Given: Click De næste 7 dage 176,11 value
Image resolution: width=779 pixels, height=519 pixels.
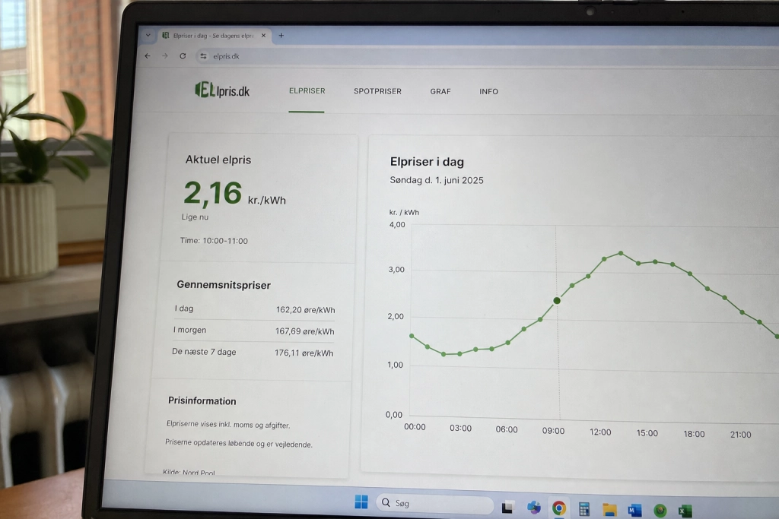Looking at the screenshot, I should 304,353.
